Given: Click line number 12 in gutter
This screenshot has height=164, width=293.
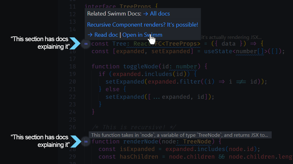Looking at the screenshot, I should pos(73,14).
